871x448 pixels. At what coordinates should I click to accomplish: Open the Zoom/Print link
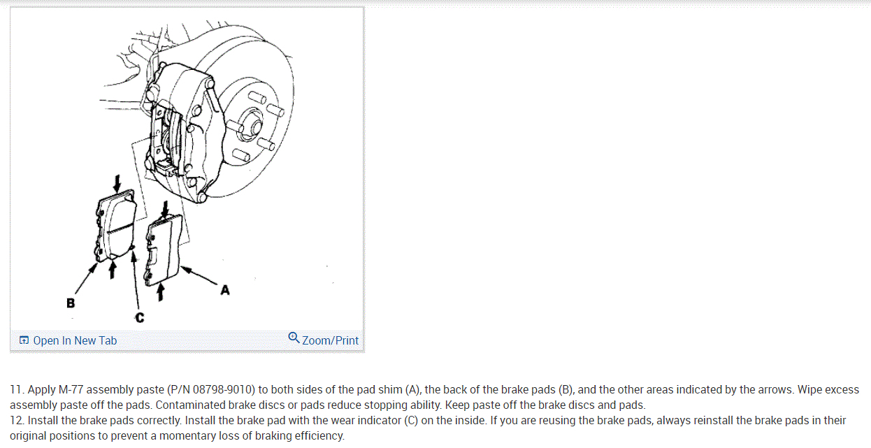coord(323,340)
